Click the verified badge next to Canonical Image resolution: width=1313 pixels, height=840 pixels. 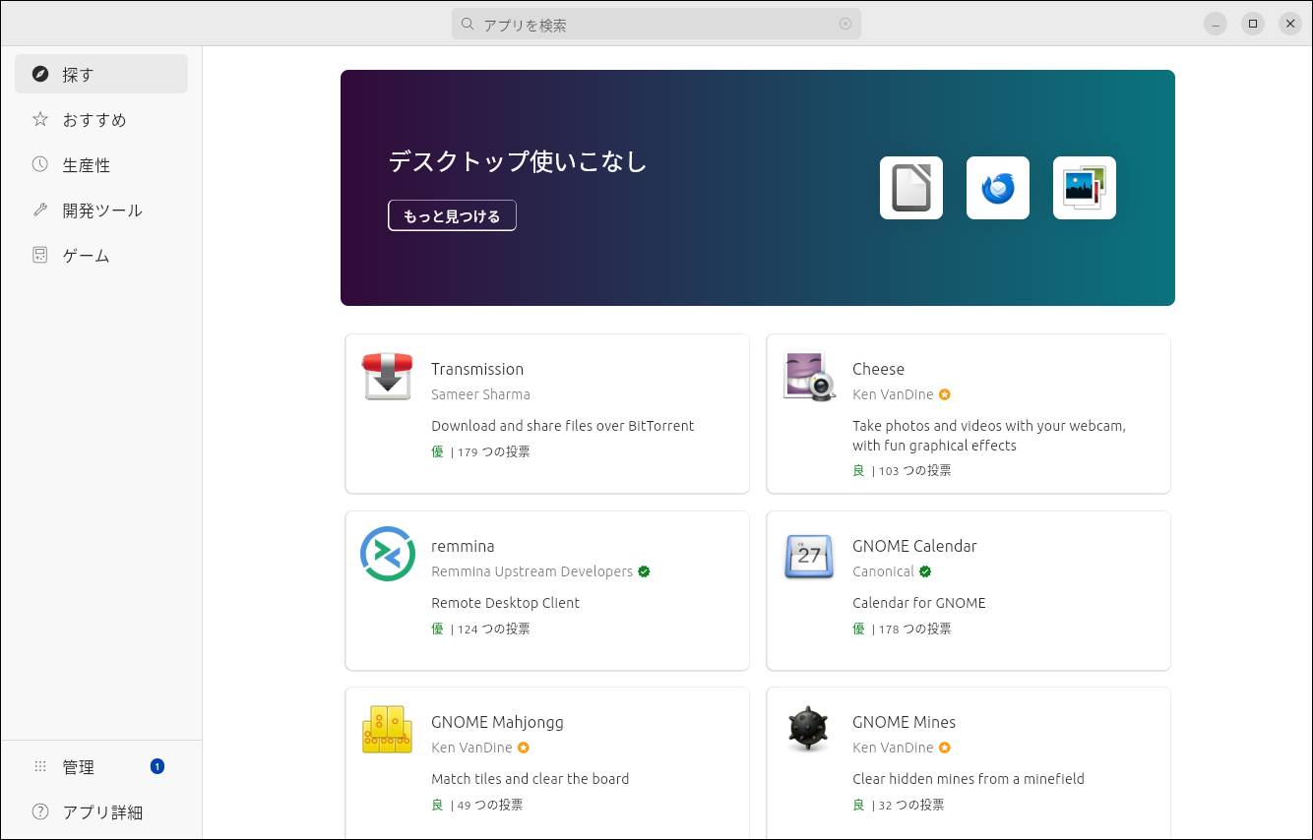coord(925,571)
